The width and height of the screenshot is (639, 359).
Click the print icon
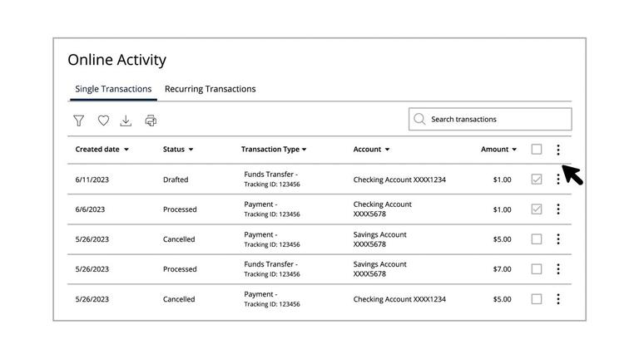151,120
